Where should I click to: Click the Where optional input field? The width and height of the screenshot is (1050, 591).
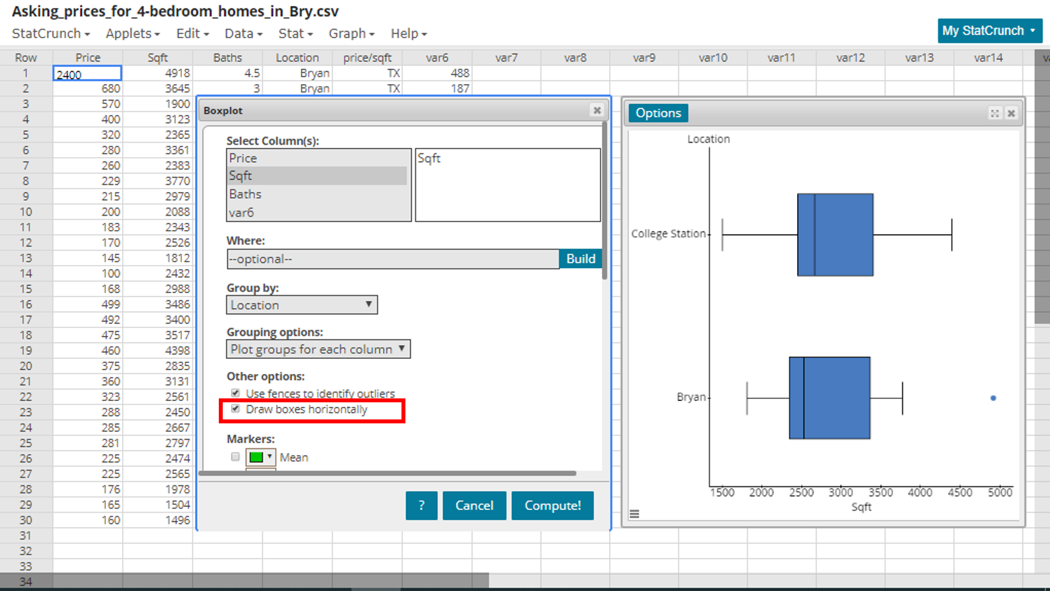392,259
